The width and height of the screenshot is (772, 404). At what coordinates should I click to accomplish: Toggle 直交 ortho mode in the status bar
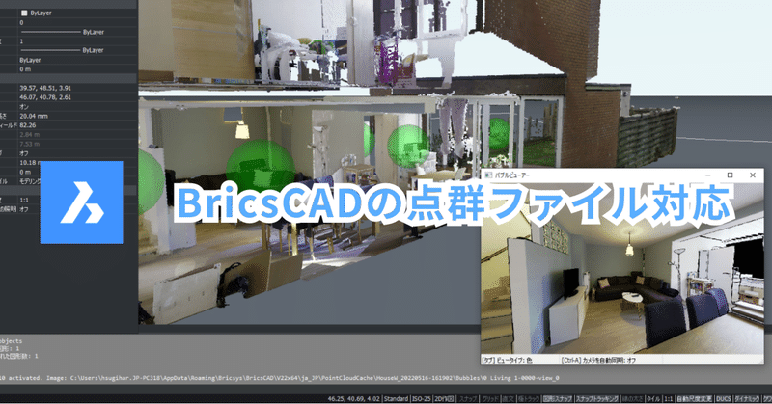pyautogui.click(x=509, y=398)
